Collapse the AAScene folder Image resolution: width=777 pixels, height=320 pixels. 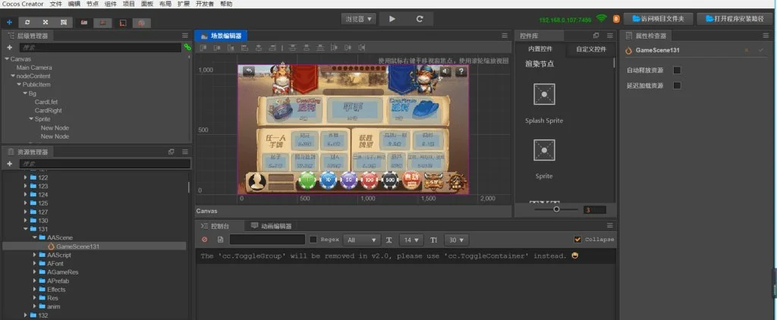tap(34, 237)
